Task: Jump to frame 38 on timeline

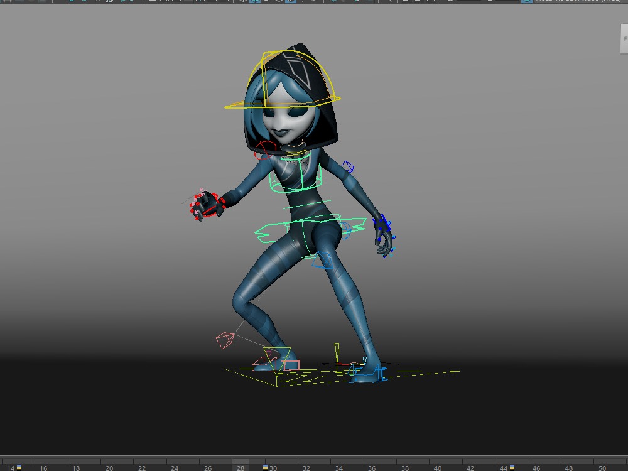Action: click(x=405, y=468)
